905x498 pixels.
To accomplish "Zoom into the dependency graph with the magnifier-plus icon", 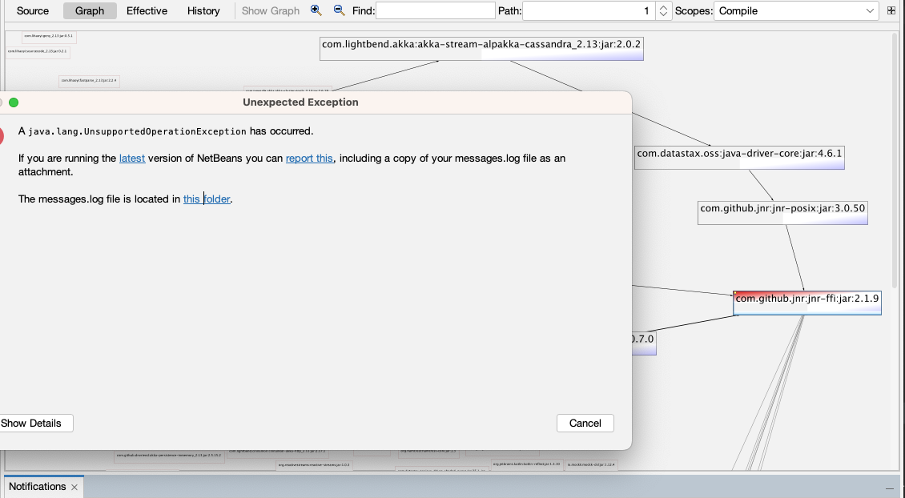I will click(316, 10).
